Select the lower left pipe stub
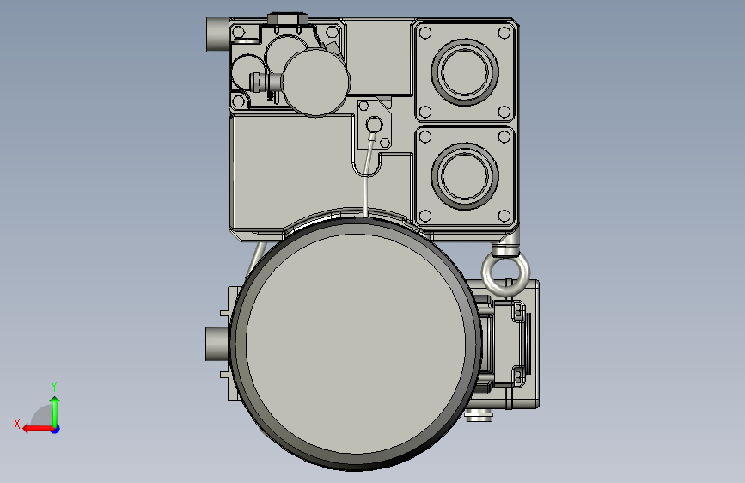 [x=217, y=343]
